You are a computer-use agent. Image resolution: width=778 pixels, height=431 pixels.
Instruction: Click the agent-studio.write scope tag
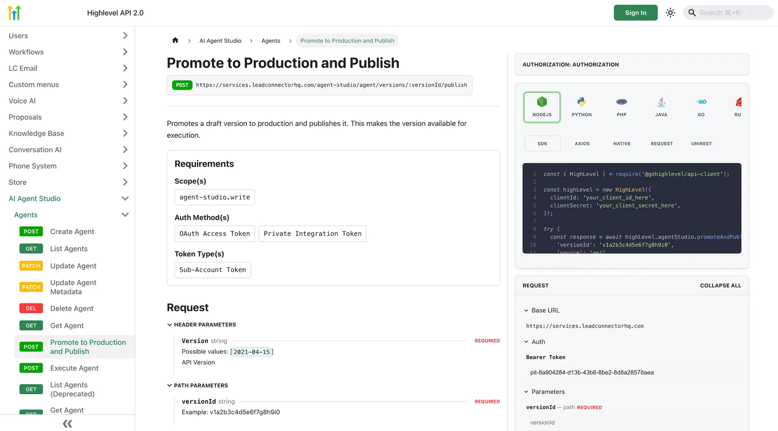[215, 197]
